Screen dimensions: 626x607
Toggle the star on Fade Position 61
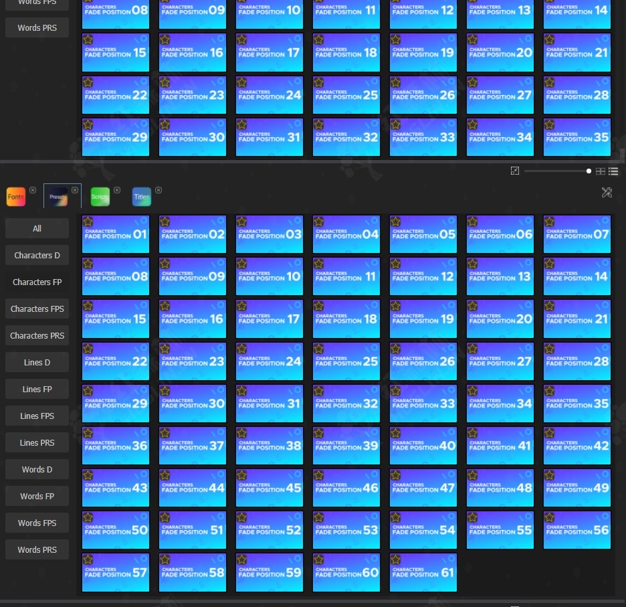point(396,559)
